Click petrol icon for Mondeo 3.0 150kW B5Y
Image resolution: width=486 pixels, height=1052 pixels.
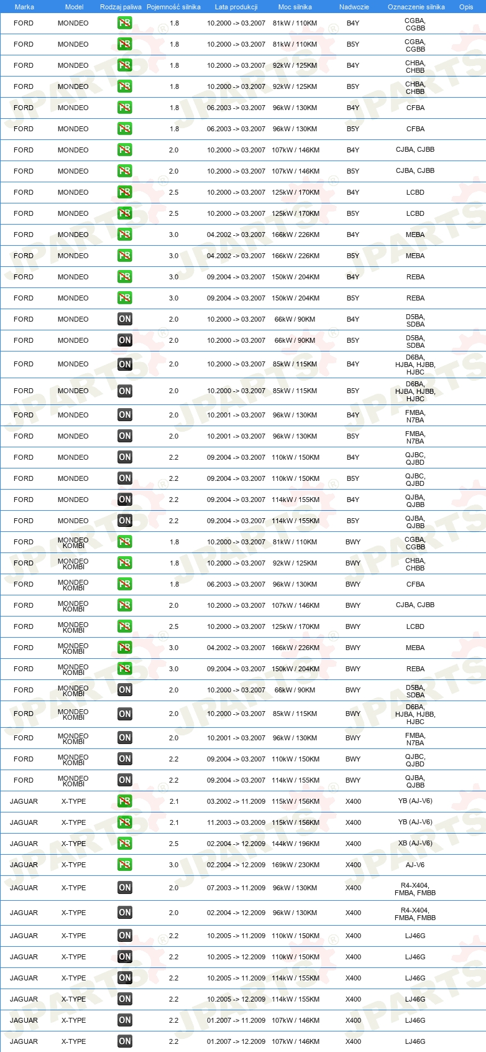(125, 298)
